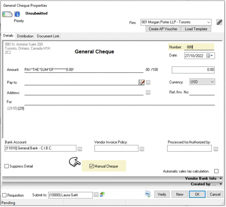The width and height of the screenshot is (226, 207).
Task: Click the Vendor Invoice Policy field
Action: pos(116,148)
